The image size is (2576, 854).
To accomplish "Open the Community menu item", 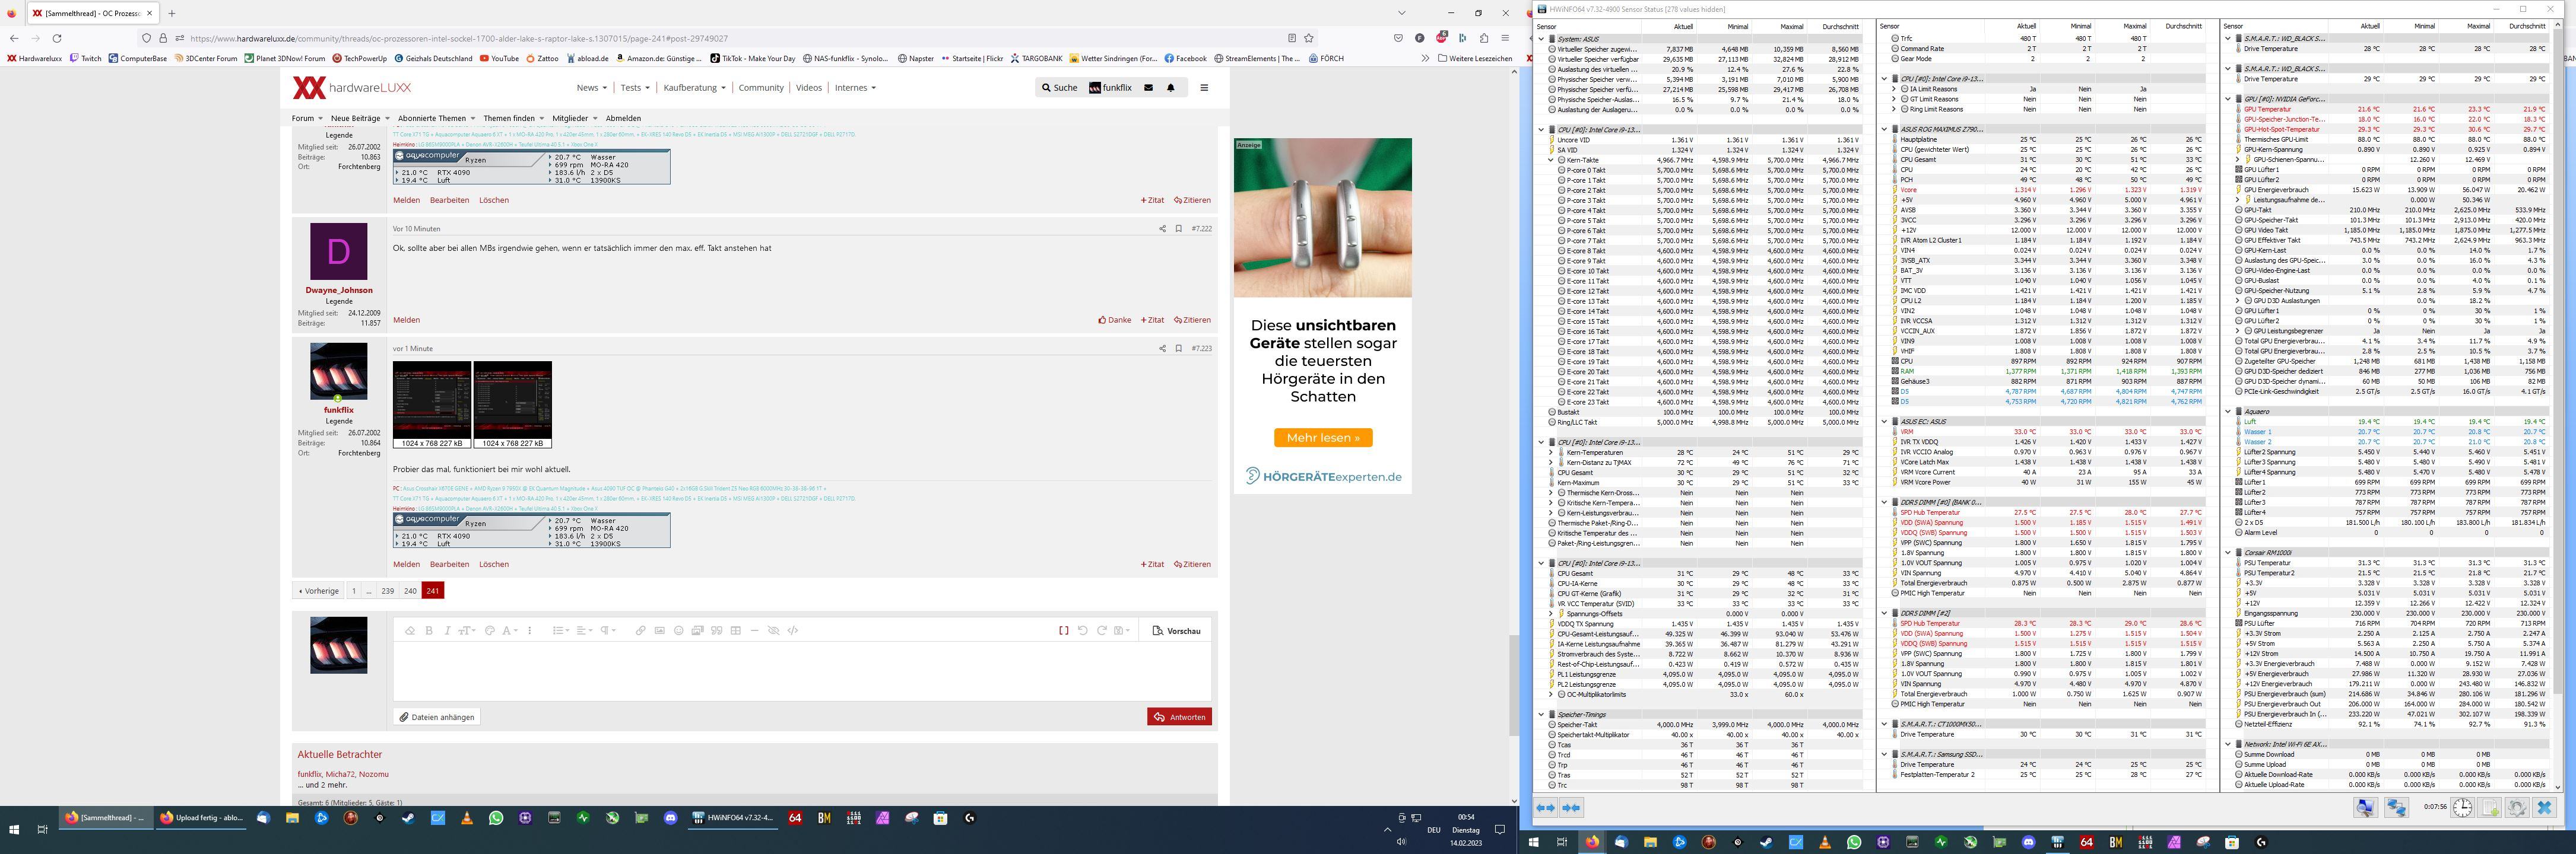I will 761,88.
